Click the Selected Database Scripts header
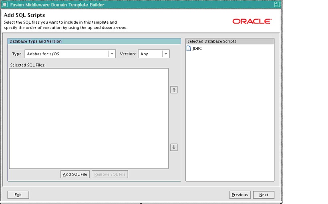The width and height of the screenshot is (328, 204). coord(230,41)
